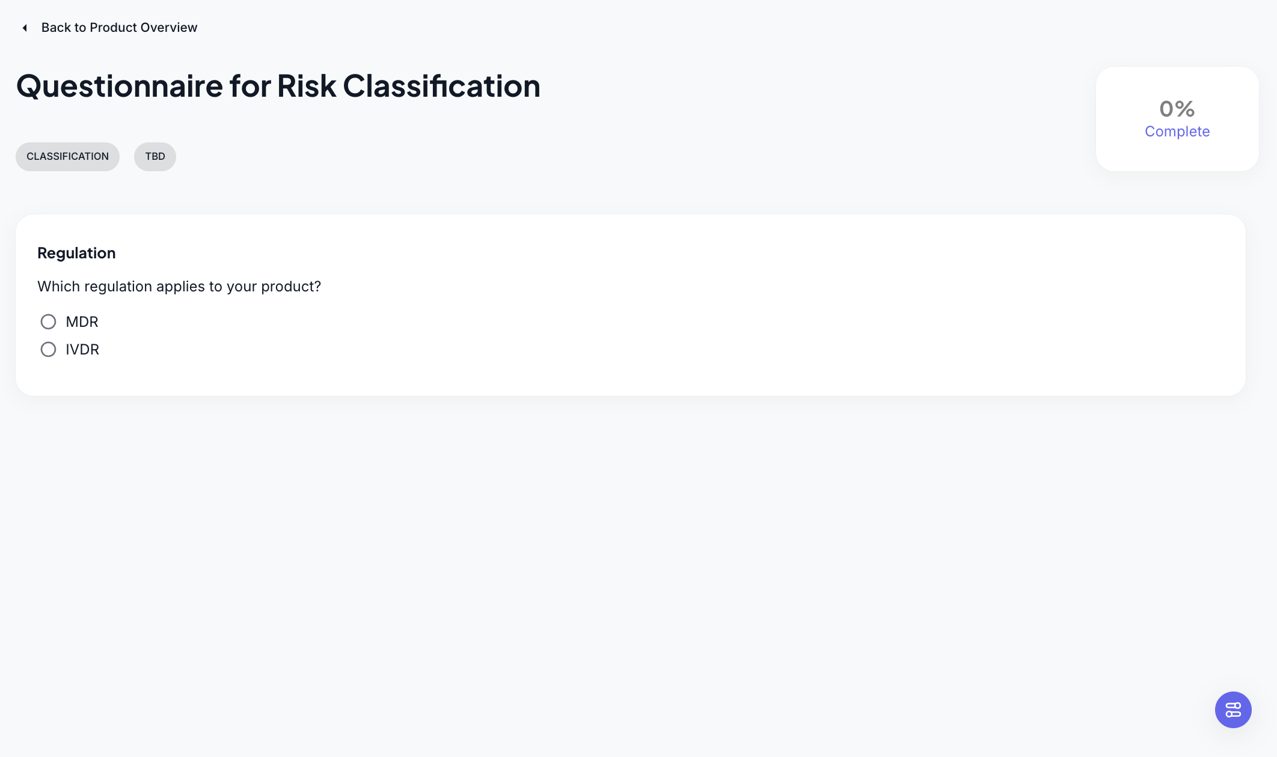The height and width of the screenshot is (757, 1277).
Task: Click the toggle-switch icon inside the purple circle
Action: pyautogui.click(x=1233, y=710)
